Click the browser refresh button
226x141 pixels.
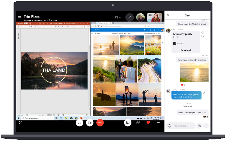coord(98,26)
